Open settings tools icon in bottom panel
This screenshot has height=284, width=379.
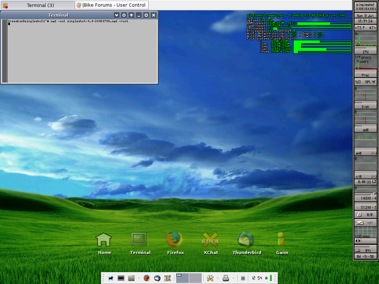(210, 278)
